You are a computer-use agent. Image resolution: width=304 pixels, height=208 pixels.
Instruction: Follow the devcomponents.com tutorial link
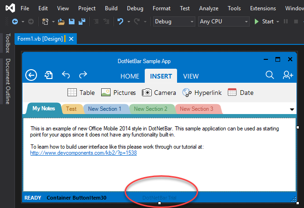[x=83, y=153]
